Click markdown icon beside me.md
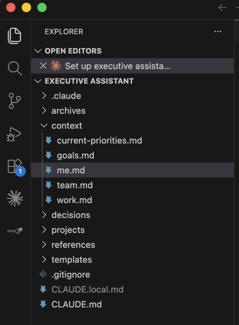 pyautogui.click(x=49, y=170)
